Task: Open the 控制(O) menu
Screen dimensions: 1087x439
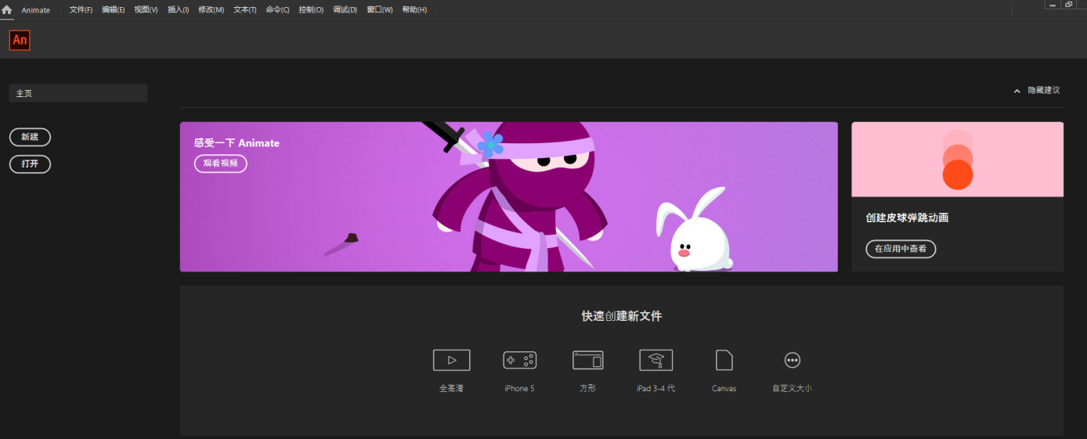Action: (311, 10)
